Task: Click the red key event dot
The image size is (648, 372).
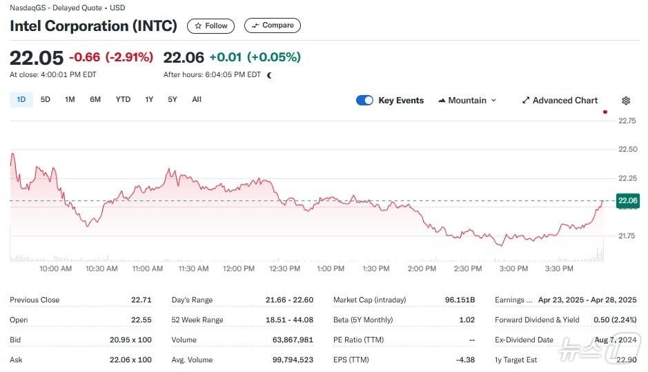Action: 605,112
